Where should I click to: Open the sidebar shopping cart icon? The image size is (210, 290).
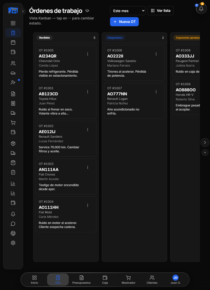pos(13,123)
